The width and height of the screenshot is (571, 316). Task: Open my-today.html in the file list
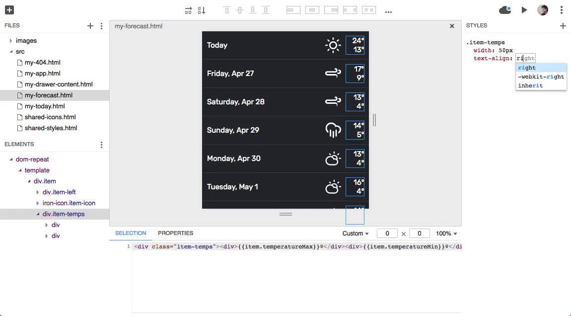point(45,106)
